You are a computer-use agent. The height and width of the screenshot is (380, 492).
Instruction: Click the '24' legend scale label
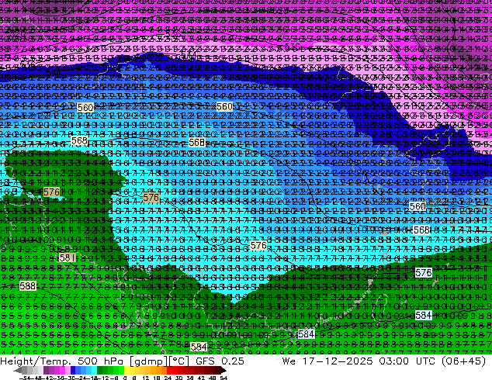click(x=168, y=378)
